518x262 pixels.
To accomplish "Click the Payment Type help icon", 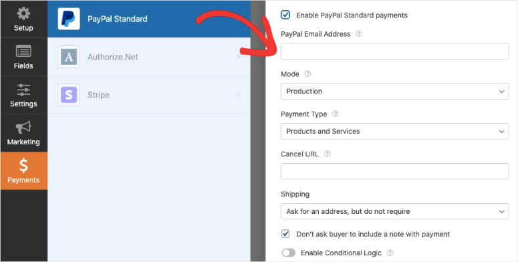I will coord(336,114).
